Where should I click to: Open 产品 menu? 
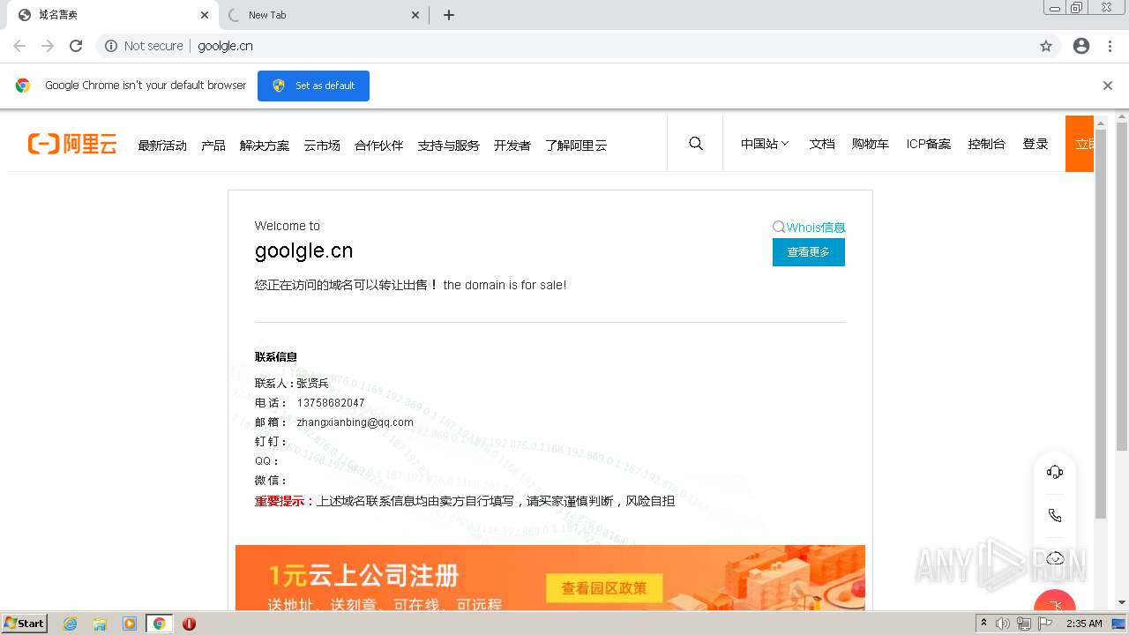pyautogui.click(x=213, y=146)
